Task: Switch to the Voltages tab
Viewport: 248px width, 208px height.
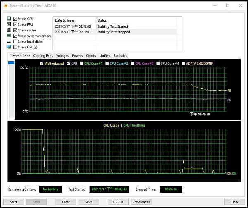Action: [62, 55]
